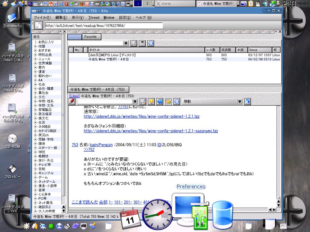Open the Thread menu
The width and height of the screenshot is (310, 232).
pyautogui.click(x=94, y=18)
